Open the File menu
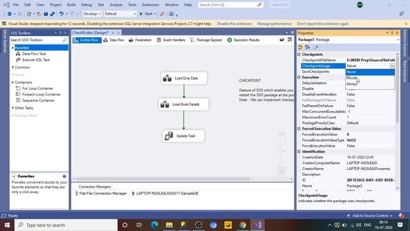The image size is (410, 231). pyautogui.click(x=15, y=4)
